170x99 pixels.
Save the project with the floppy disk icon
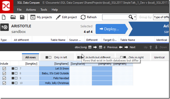pyautogui.click(x=22, y=17)
